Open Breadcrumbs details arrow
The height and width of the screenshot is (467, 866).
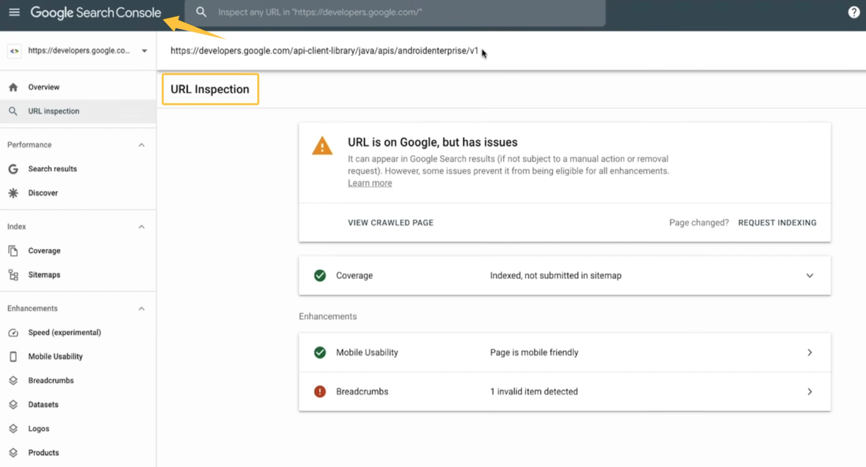[x=810, y=391]
